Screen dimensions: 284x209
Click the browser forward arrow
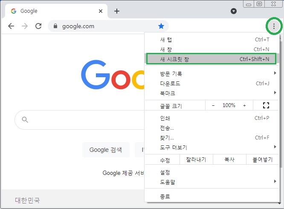25,26
